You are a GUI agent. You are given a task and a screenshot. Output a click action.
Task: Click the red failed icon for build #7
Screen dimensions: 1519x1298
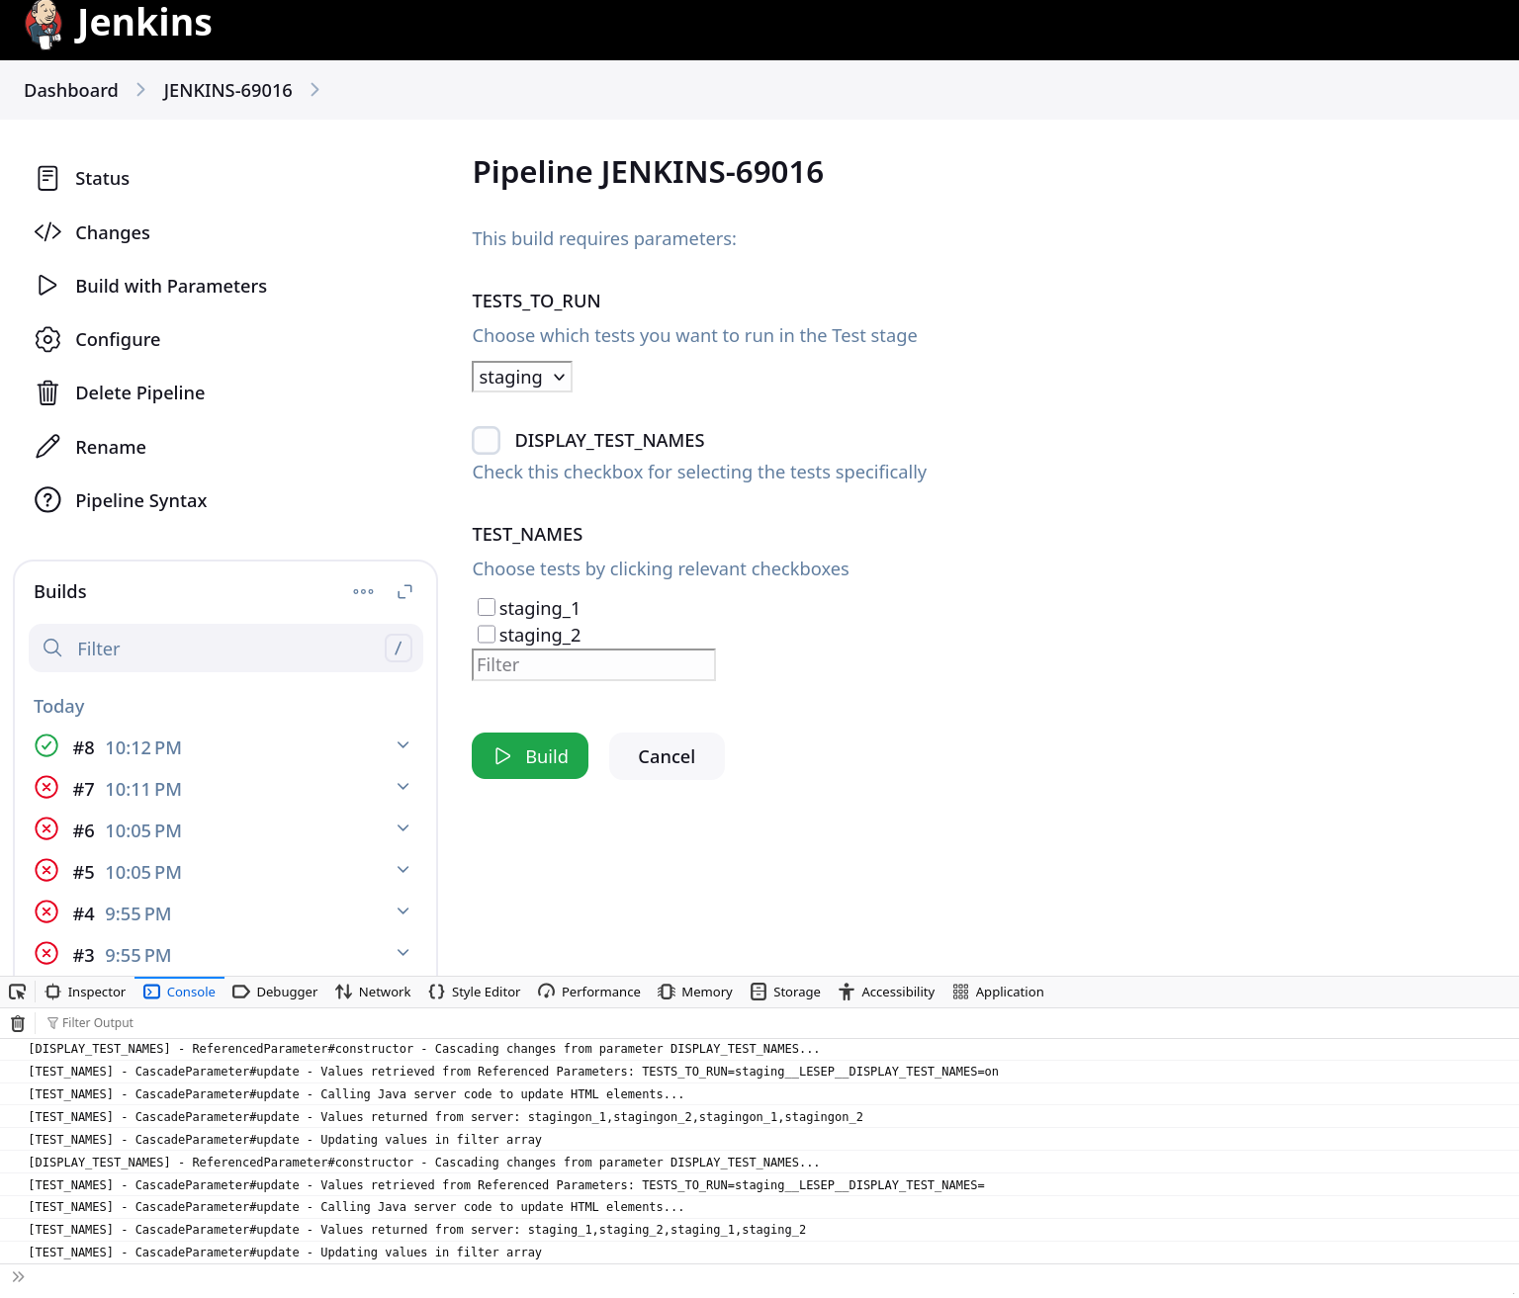click(46, 788)
